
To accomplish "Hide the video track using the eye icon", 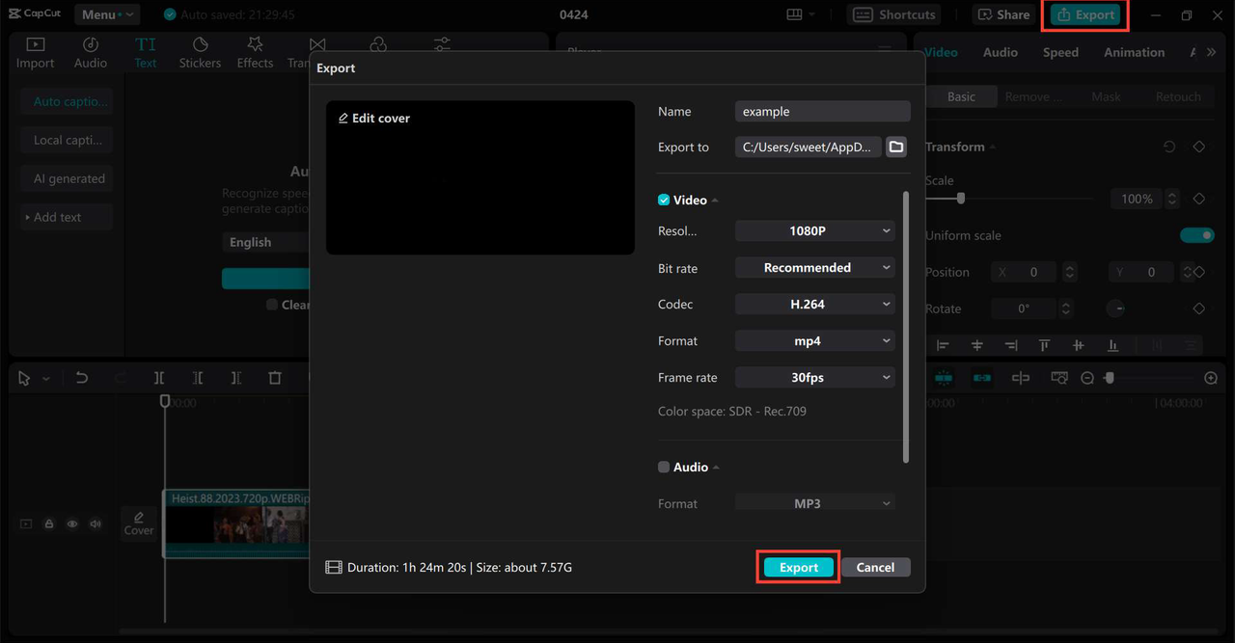I will point(72,523).
